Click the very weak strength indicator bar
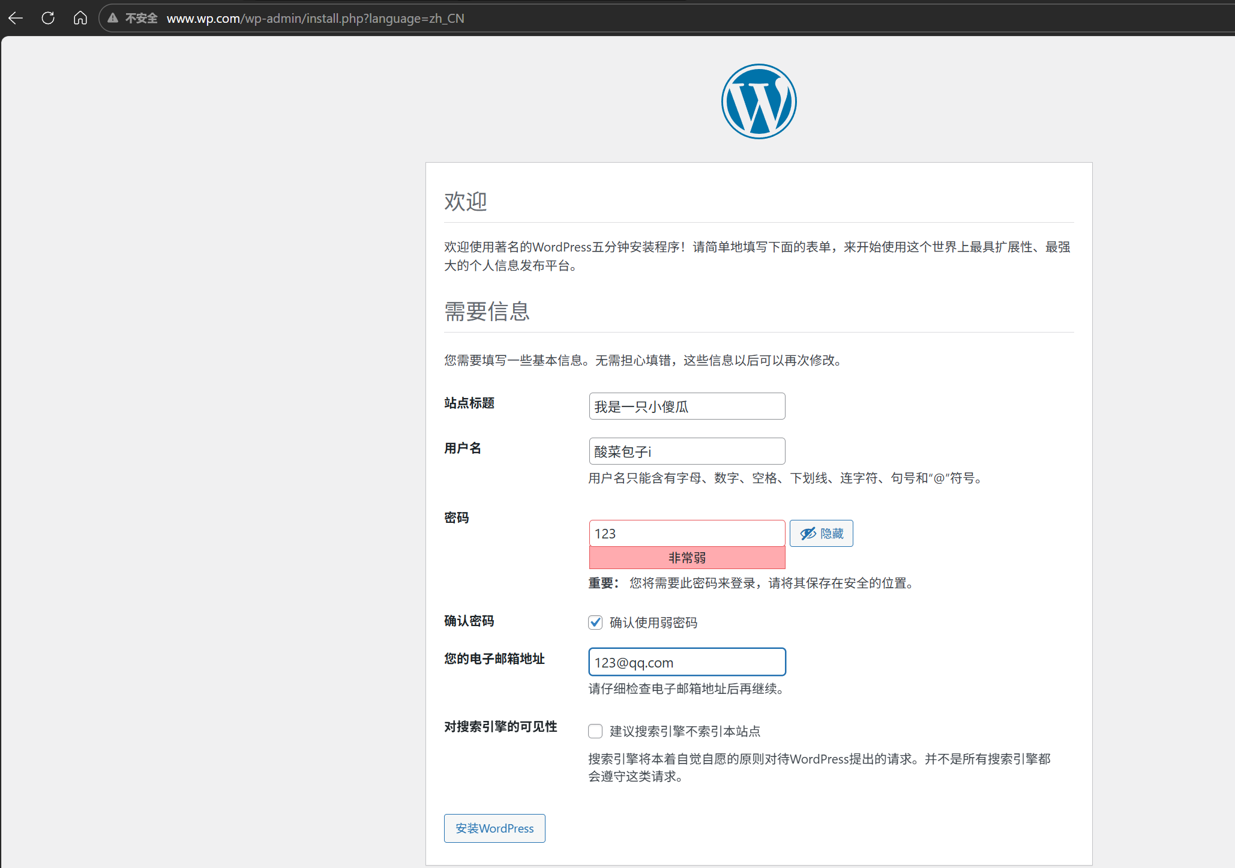 point(687,558)
